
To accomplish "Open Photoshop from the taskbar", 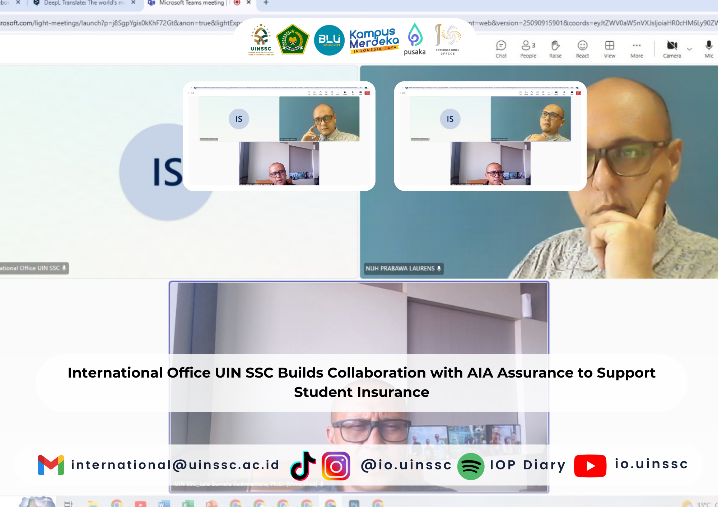I will pos(354,503).
